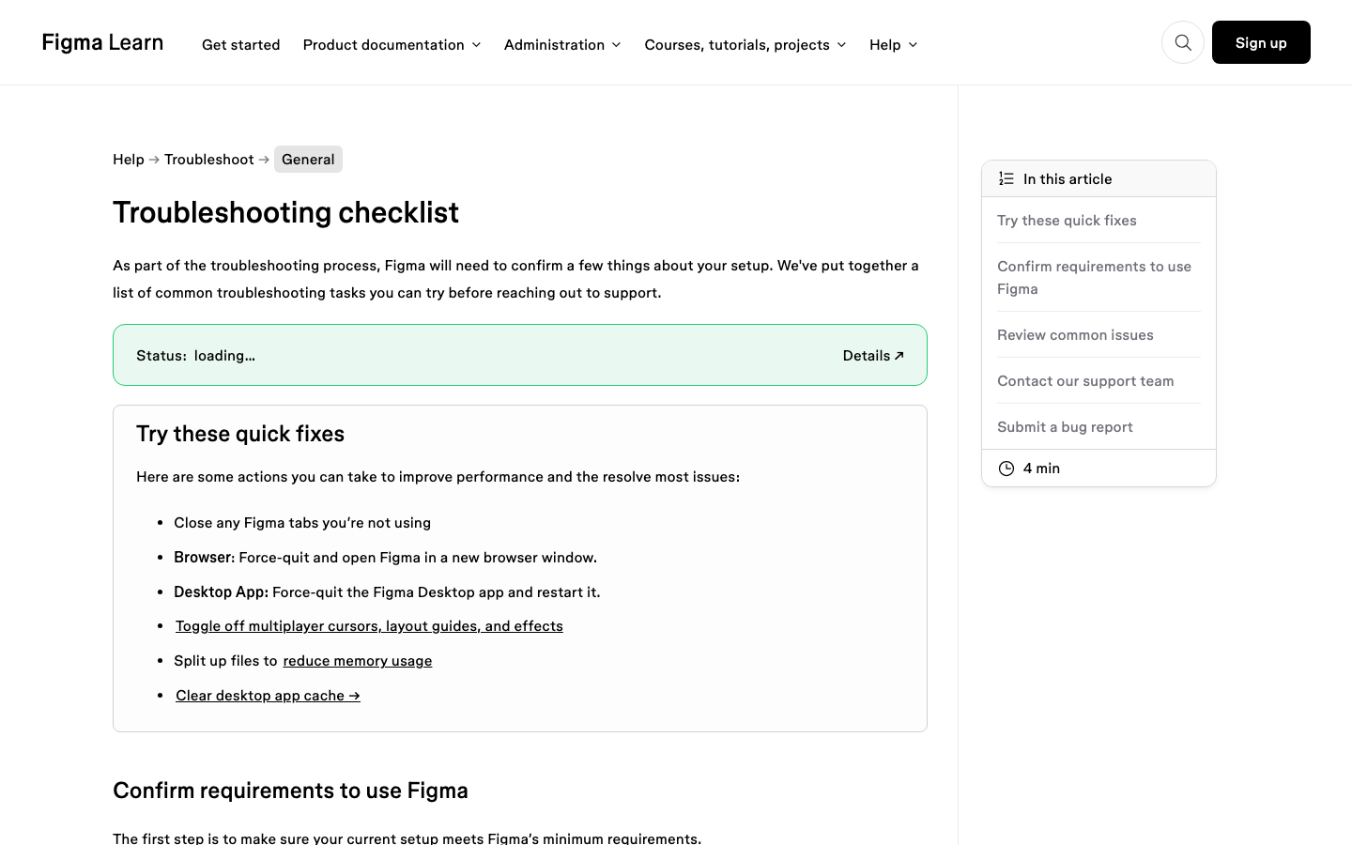Open status Details link
This screenshot has width=1352, height=845.
(873, 356)
